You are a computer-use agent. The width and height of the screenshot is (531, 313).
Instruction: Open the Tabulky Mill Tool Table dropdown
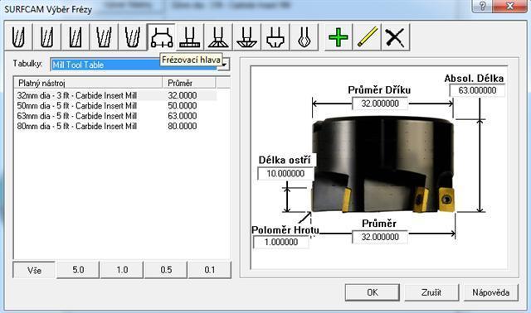click(224, 65)
